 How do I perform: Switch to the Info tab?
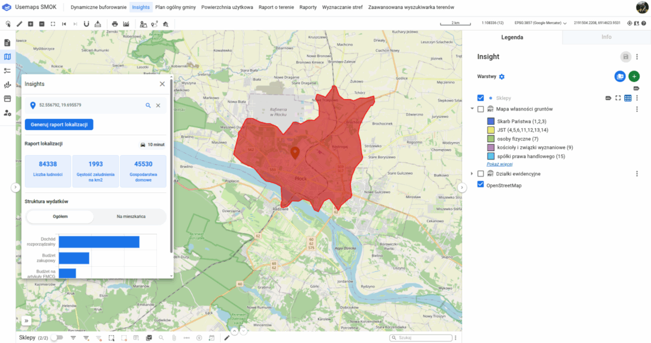pyautogui.click(x=606, y=37)
